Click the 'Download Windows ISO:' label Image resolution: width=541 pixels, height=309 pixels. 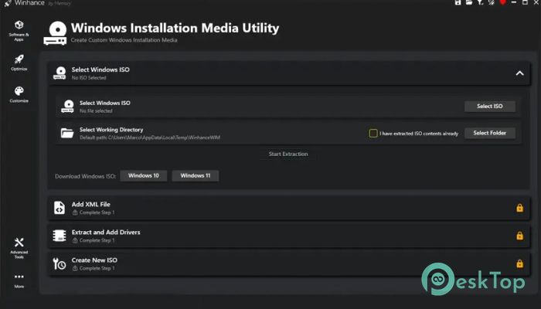pyautogui.click(x=86, y=176)
